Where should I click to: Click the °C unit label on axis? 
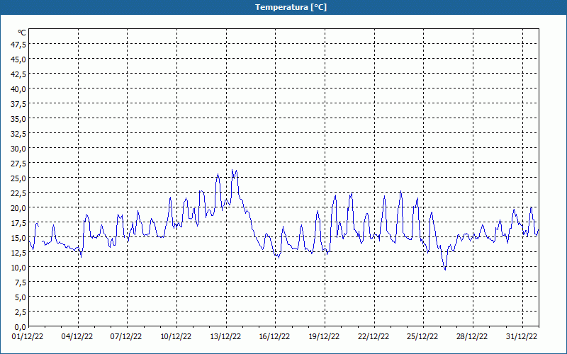(22, 33)
